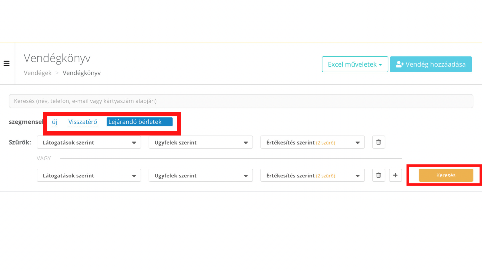The height and width of the screenshot is (271, 482).
Task: Add a new filter row with plus icon
Action: [x=395, y=175]
